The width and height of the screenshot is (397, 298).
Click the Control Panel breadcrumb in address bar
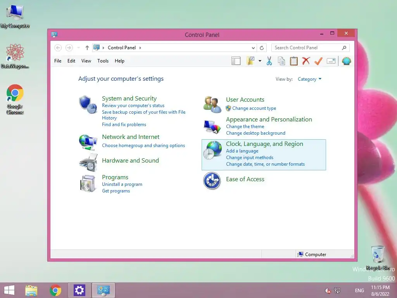(122, 48)
